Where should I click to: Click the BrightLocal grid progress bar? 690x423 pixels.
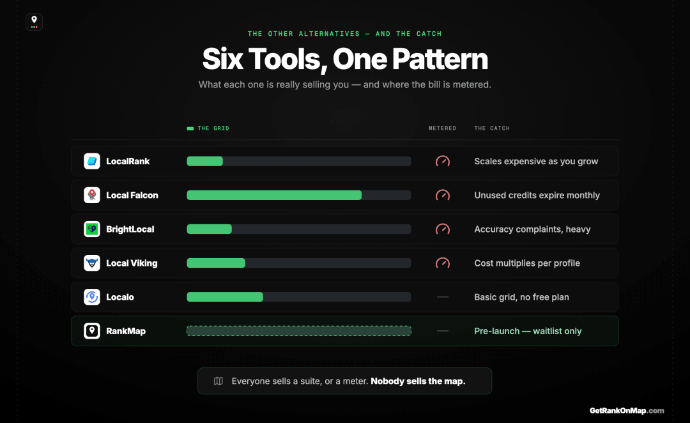click(299, 229)
